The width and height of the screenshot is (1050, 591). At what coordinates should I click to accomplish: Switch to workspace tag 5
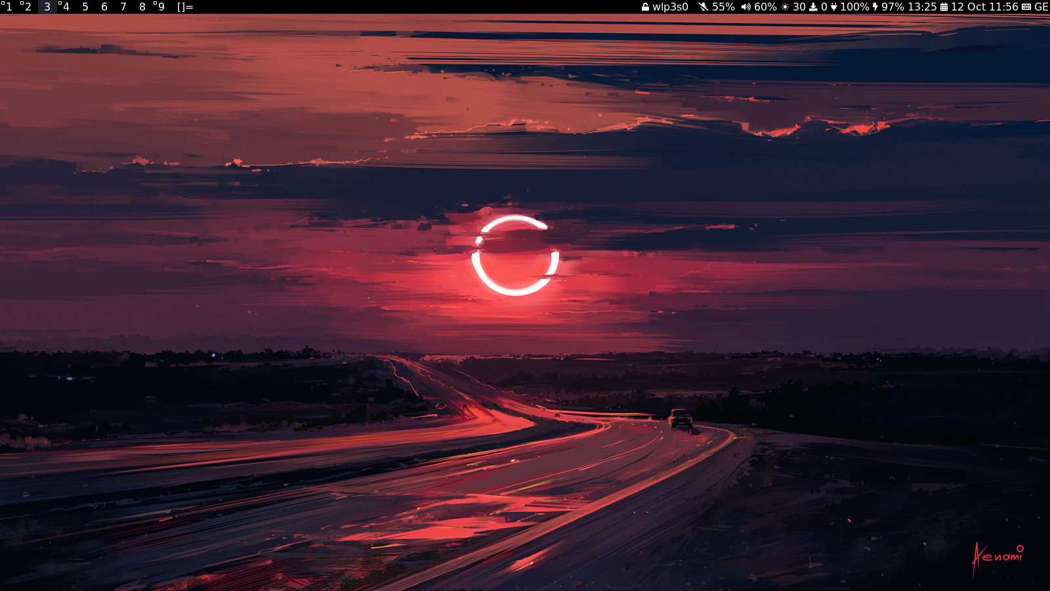click(x=85, y=7)
